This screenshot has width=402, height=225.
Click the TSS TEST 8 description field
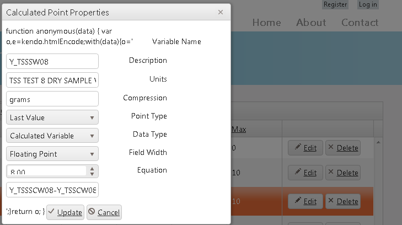(x=52, y=80)
